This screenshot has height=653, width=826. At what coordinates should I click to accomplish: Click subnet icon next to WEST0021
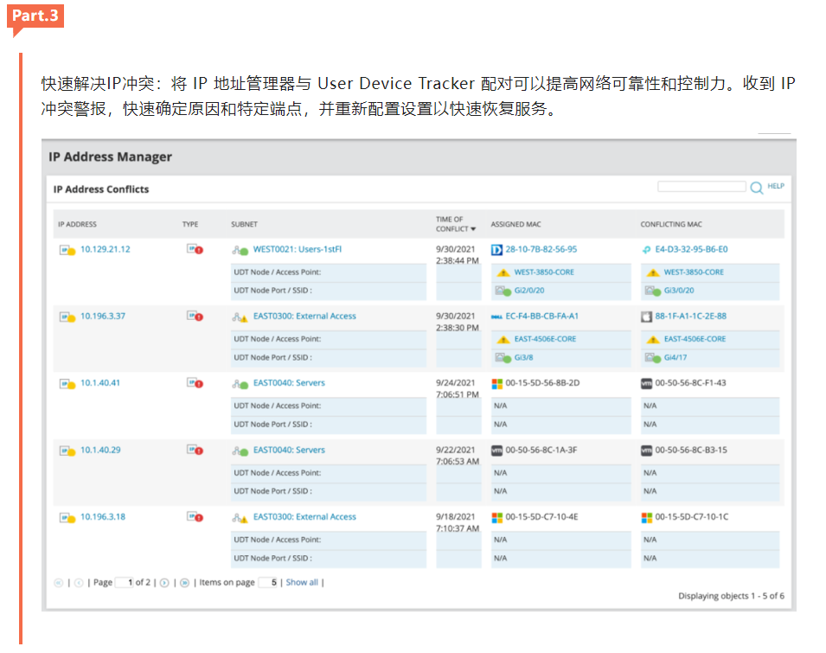(240, 250)
